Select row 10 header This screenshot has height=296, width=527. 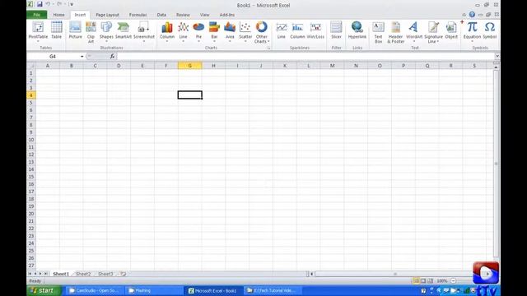coord(31,140)
